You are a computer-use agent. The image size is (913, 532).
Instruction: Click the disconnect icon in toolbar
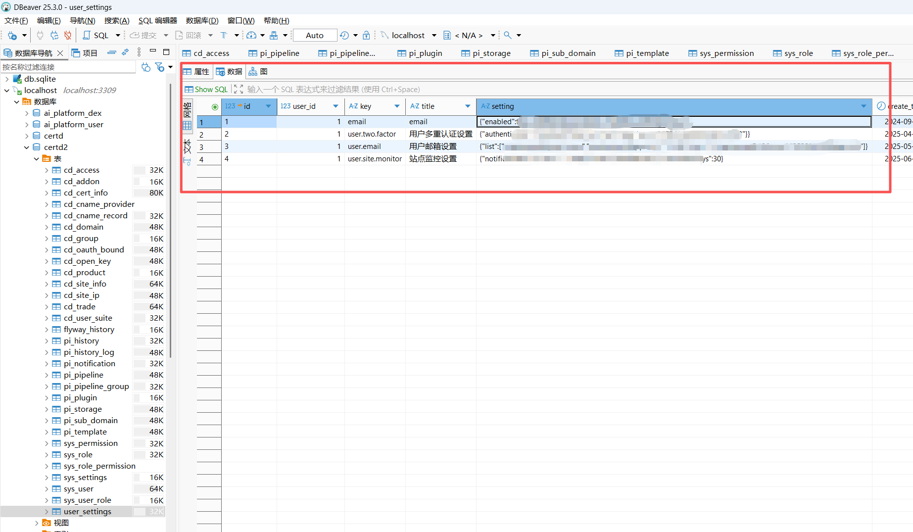tap(68, 36)
